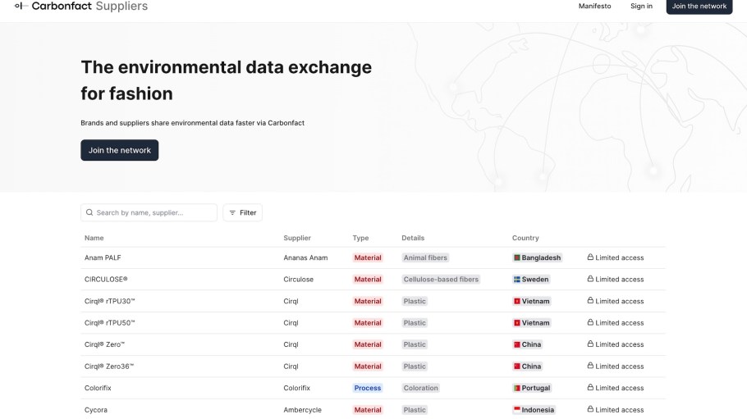Click the search magnifier icon
This screenshot has width=747, height=419.
89,212
